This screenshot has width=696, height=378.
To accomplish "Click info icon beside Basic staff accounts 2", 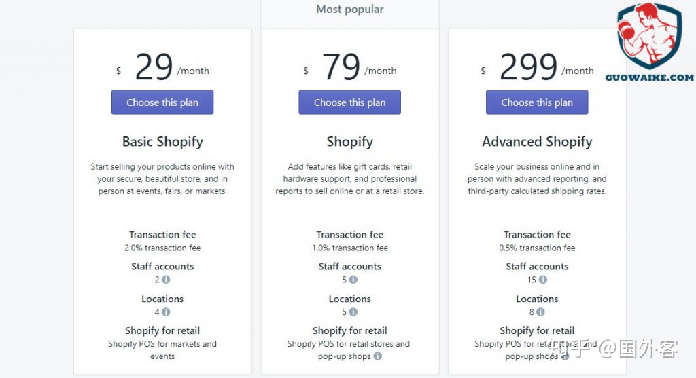I will 166,280.
